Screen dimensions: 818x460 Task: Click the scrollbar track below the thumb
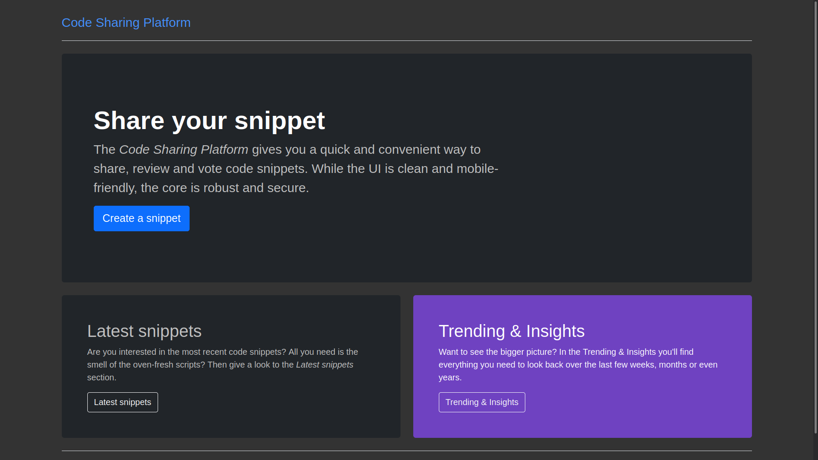pyautogui.click(x=815, y=447)
